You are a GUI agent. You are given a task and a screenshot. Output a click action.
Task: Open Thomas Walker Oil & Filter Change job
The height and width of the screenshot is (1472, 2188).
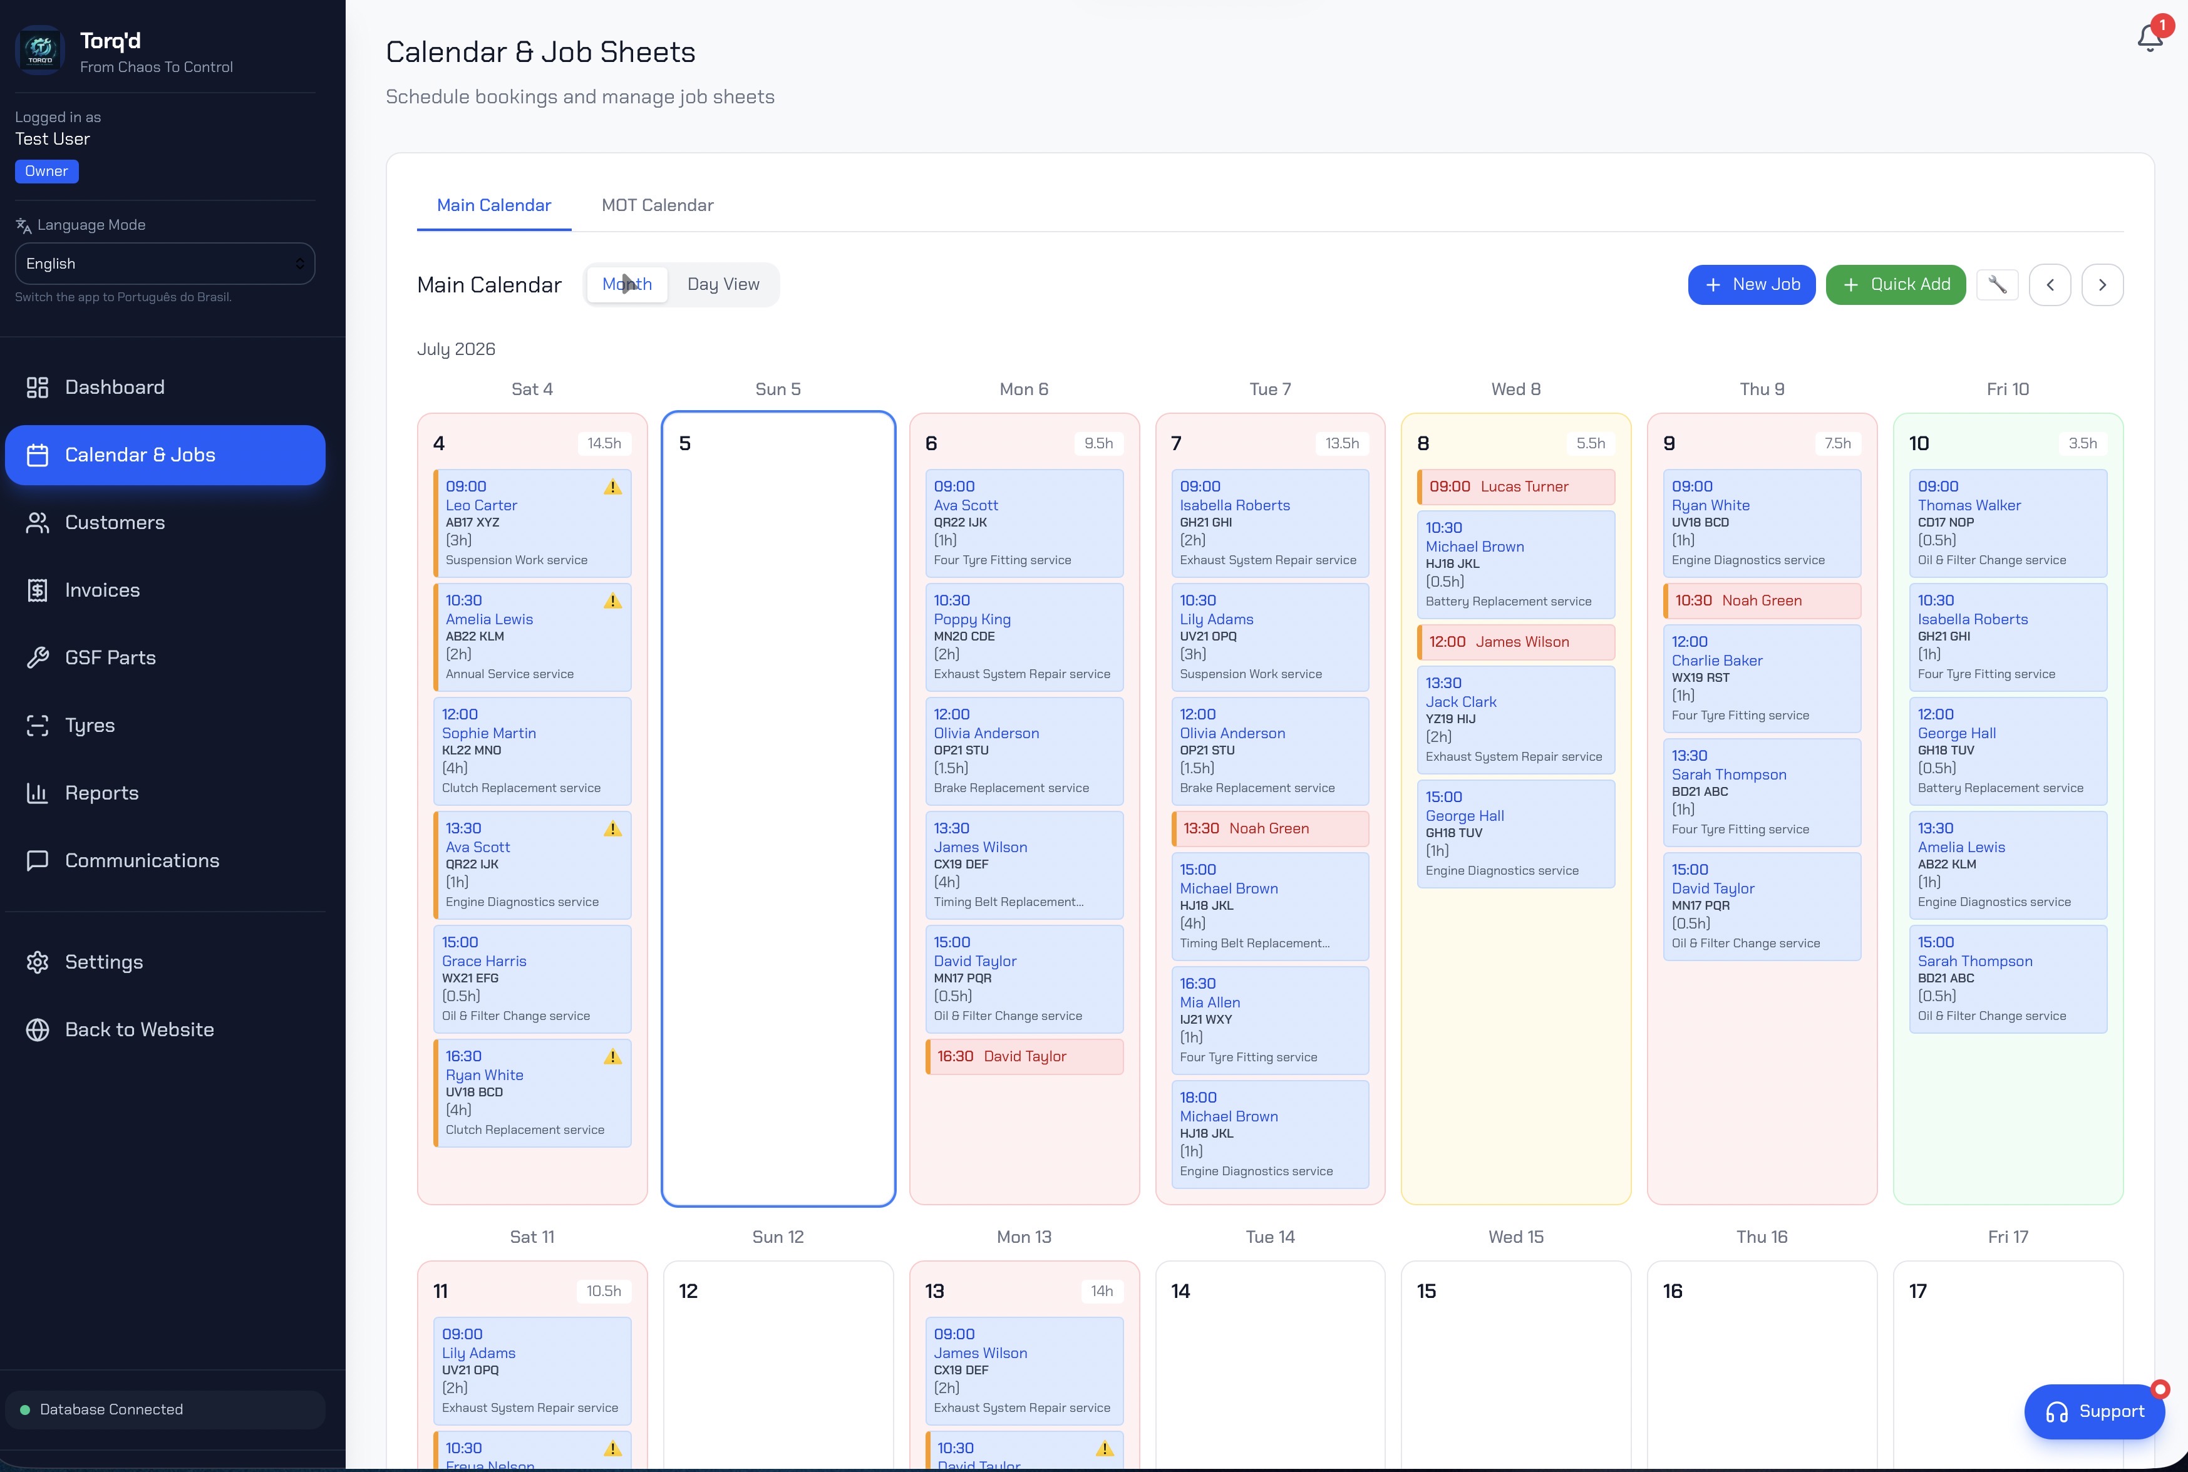2008,523
